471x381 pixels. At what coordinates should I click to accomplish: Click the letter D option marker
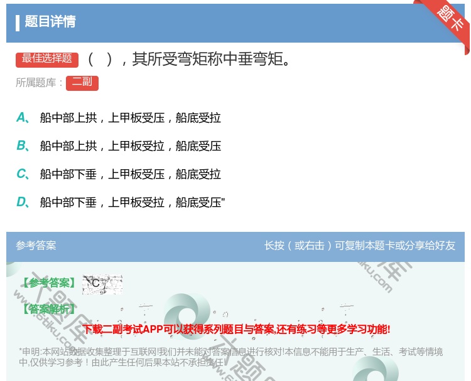(23, 202)
